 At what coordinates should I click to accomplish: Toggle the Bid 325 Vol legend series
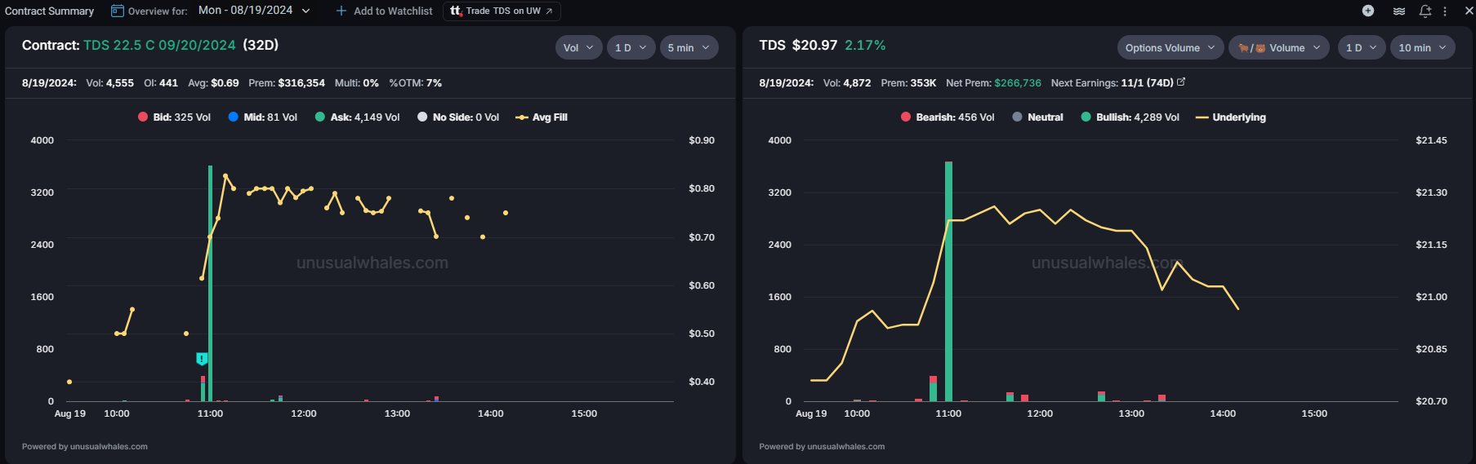coord(174,117)
